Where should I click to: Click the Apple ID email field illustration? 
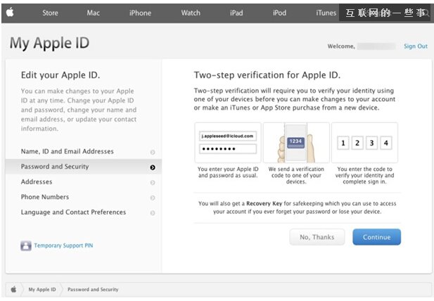227,135
